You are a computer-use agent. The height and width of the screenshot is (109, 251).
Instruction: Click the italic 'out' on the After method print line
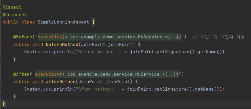[x=47, y=89]
